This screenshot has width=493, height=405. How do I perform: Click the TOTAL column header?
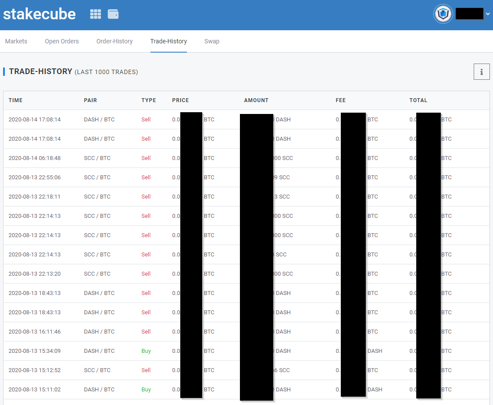tap(418, 100)
